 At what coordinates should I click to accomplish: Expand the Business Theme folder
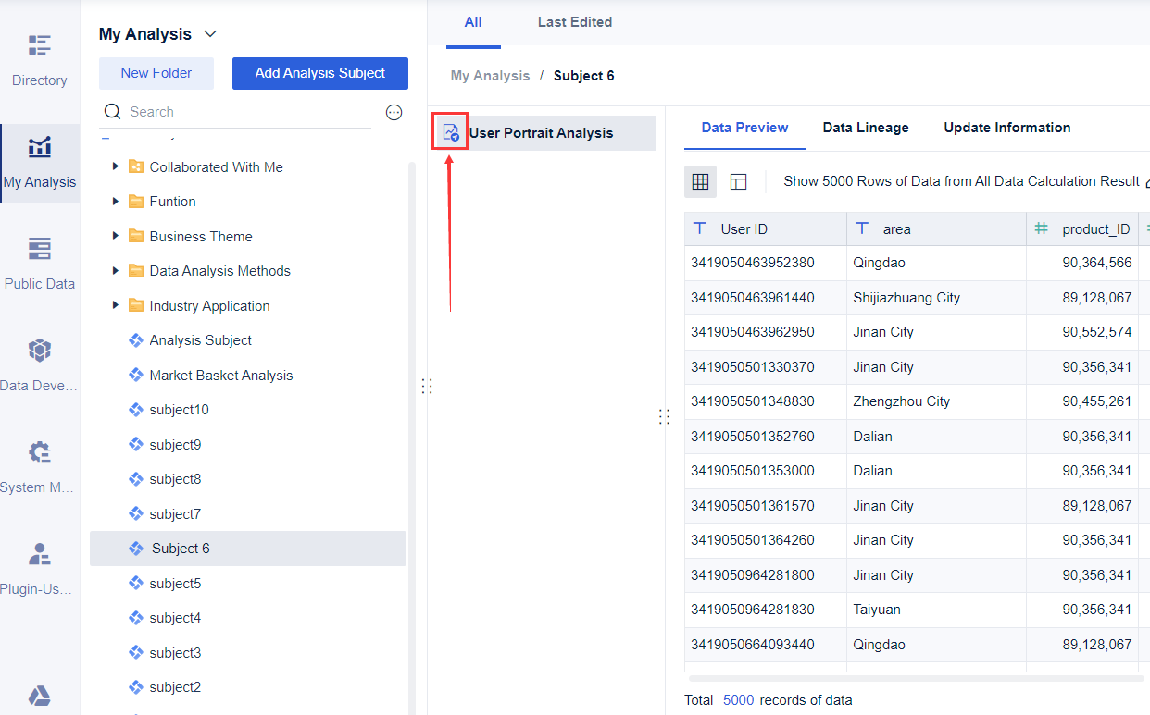point(115,236)
